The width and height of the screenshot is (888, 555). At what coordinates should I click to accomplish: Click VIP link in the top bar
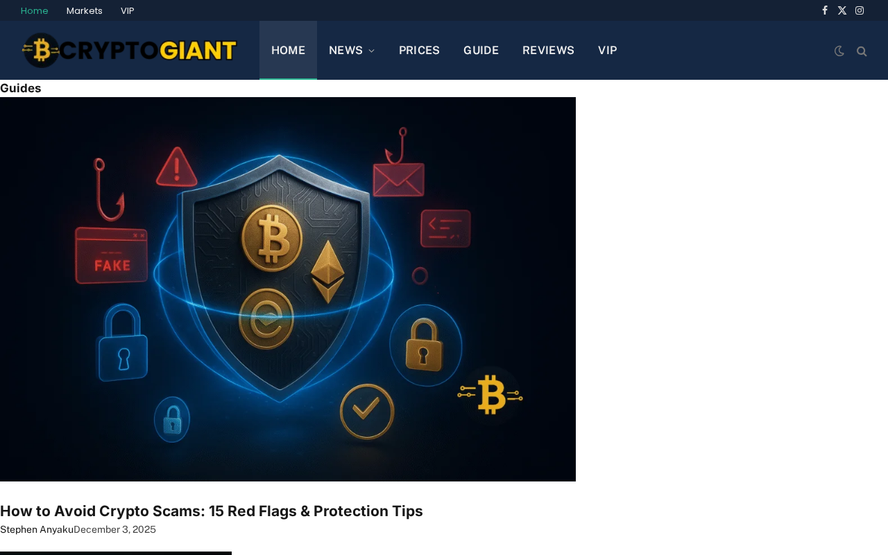coord(128,10)
